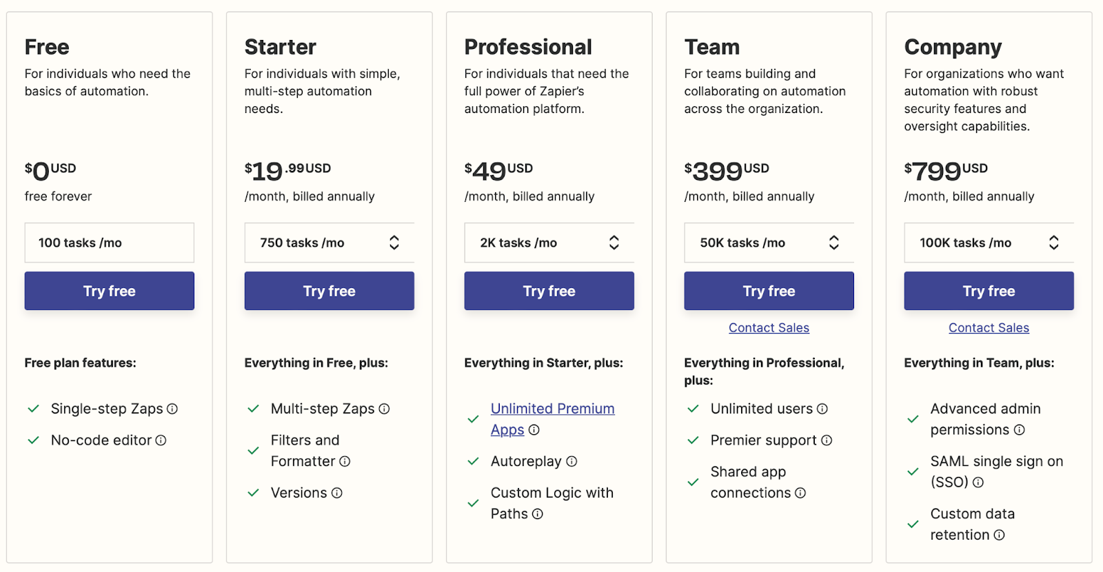Click info icon next to Unlimited users
Image resolution: width=1103 pixels, height=572 pixels.
click(x=822, y=409)
